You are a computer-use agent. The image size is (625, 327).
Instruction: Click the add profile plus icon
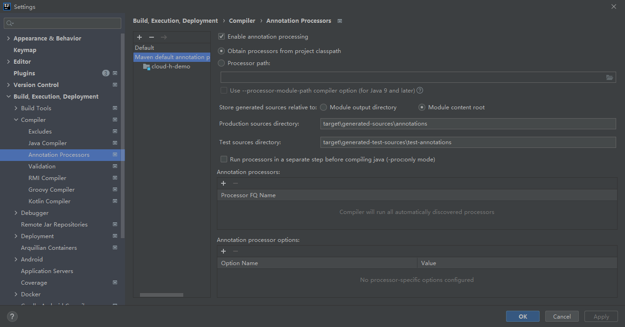139,37
